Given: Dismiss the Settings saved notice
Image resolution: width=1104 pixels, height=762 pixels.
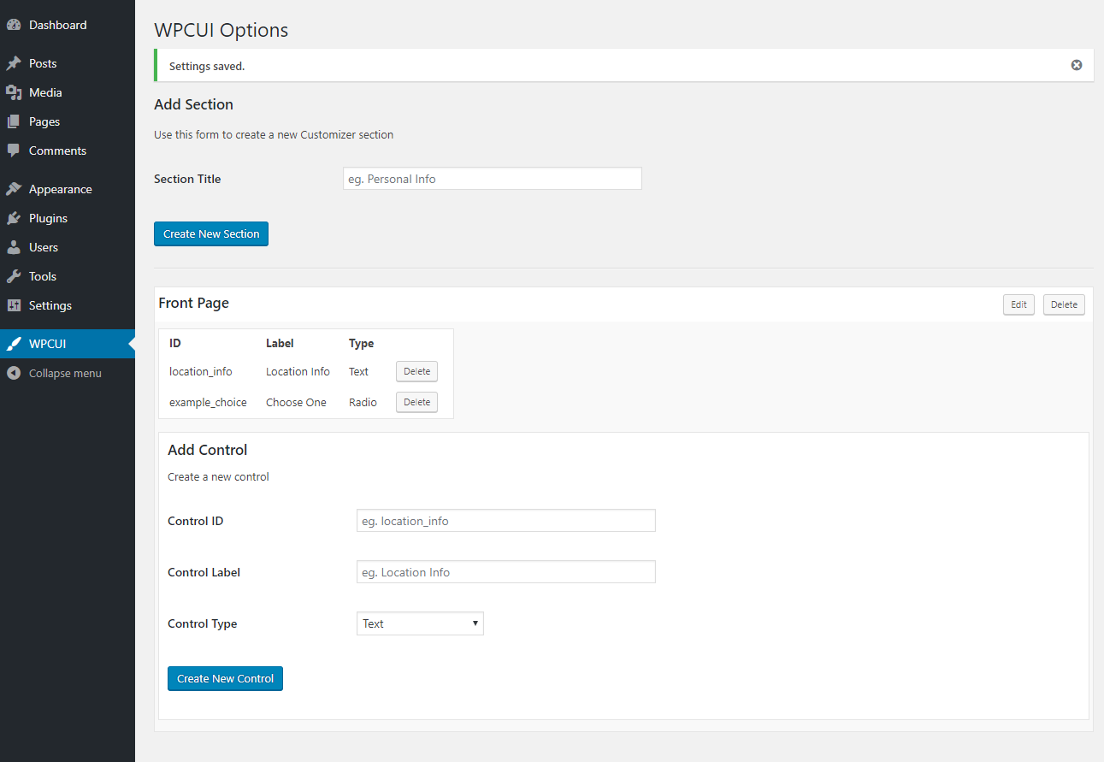Looking at the screenshot, I should [1077, 65].
